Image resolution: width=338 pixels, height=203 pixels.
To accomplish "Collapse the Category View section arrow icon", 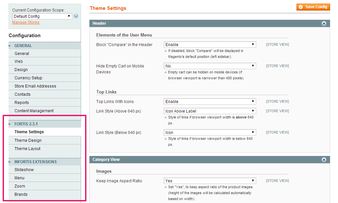I will [323, 160].
